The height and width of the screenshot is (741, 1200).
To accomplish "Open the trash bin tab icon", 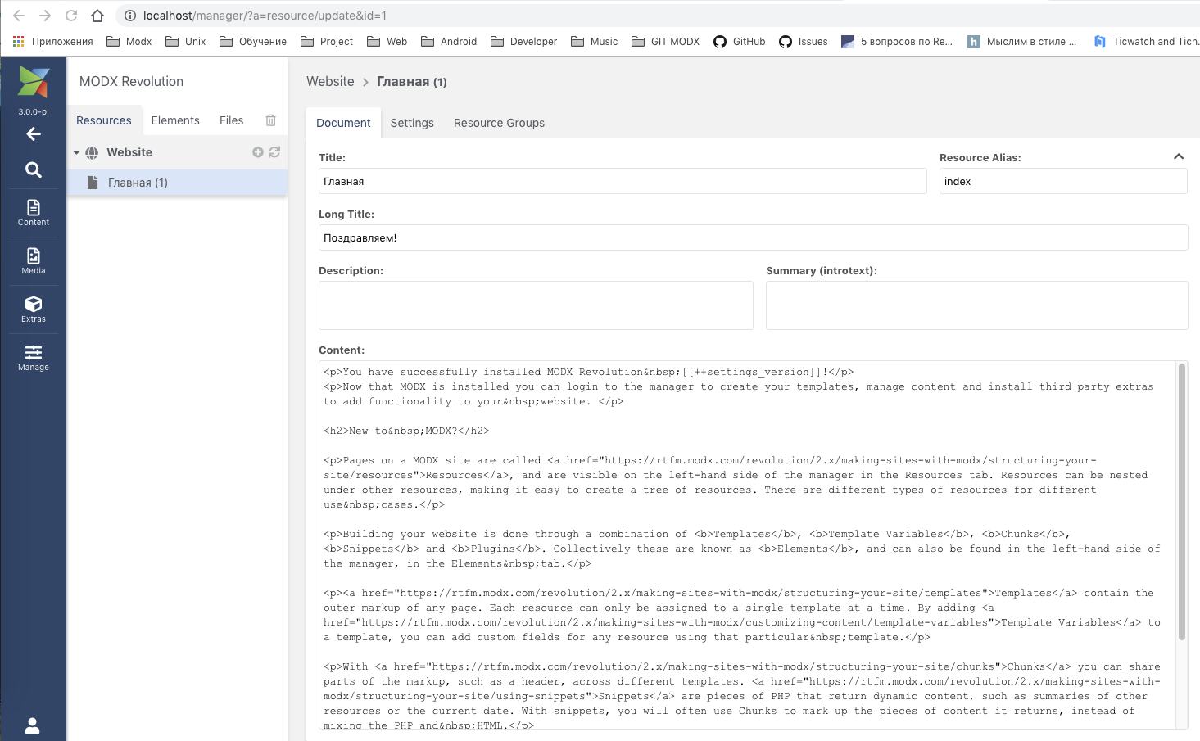I will pyautogui.click(x=271, y=120).
